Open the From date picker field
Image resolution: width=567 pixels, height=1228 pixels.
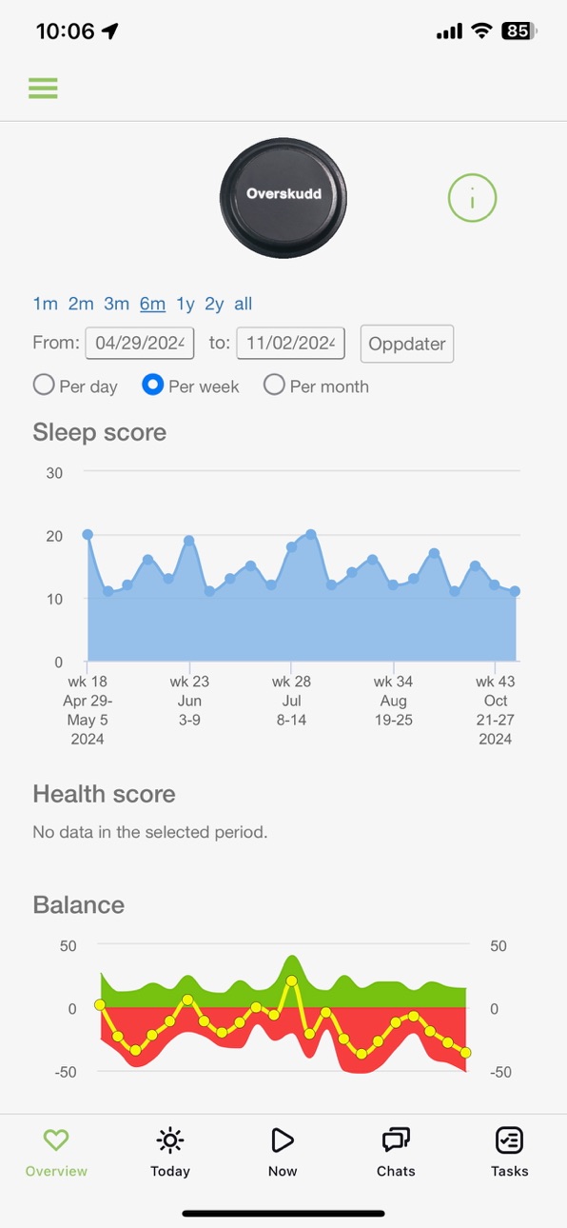(x=140, y=343)
